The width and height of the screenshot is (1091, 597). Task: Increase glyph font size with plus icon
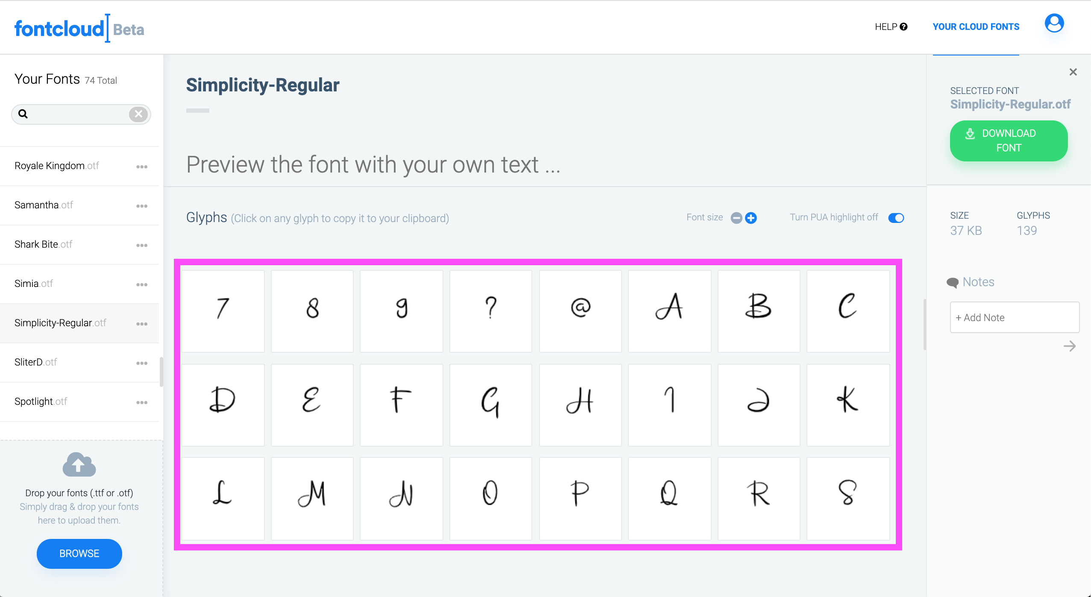751,218
